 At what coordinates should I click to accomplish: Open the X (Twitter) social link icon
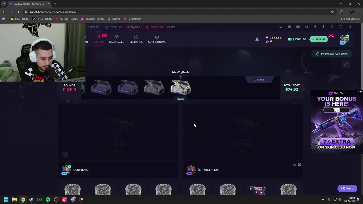coord(332,27)
